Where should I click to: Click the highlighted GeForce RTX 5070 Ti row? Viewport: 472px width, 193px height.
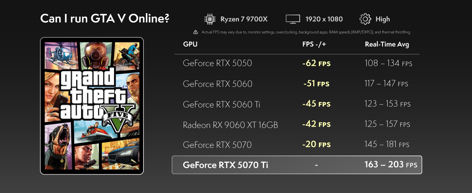297,165
